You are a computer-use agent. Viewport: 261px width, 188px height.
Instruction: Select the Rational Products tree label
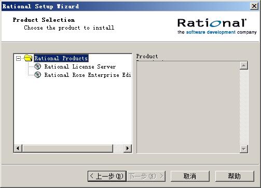click(61, 58)
